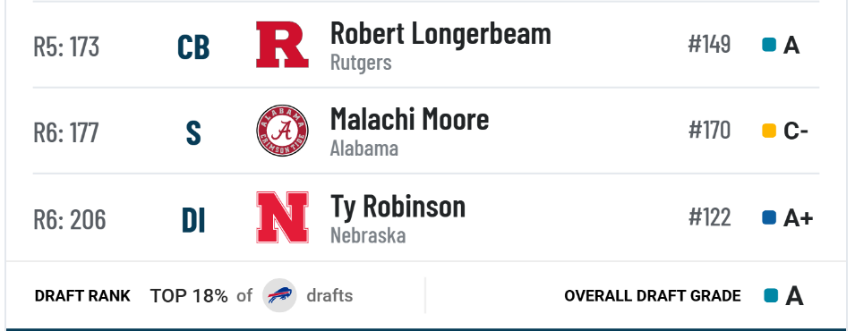Click the blue A+ grade swatch
The width and height of the screenshot is (855, 331).
coord(769,217)
